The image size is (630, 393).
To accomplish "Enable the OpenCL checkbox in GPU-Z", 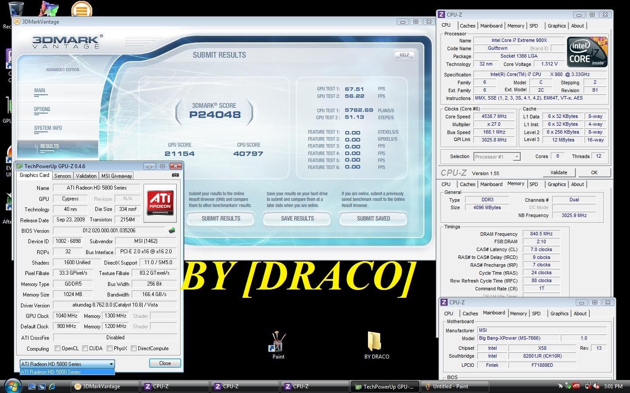I will tap(57, 348).
